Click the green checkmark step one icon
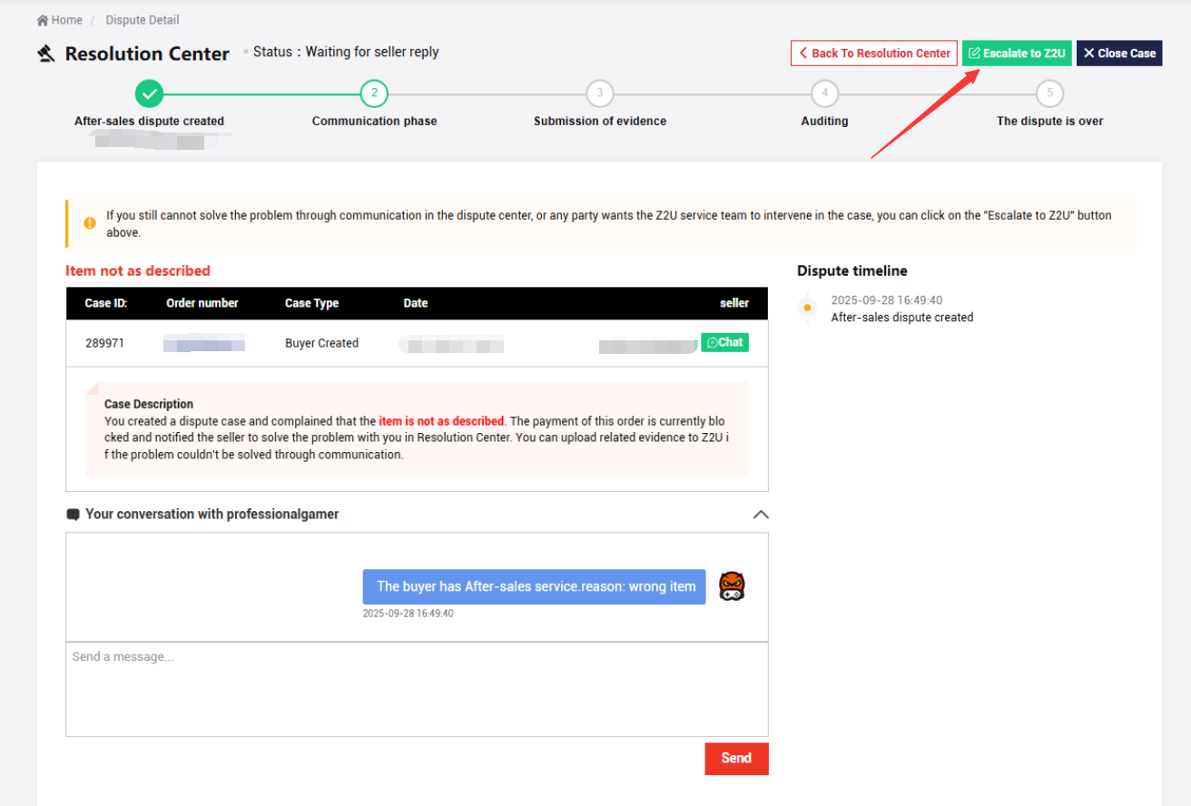The width and height of the screenshot is (1191, 806). 149,93
